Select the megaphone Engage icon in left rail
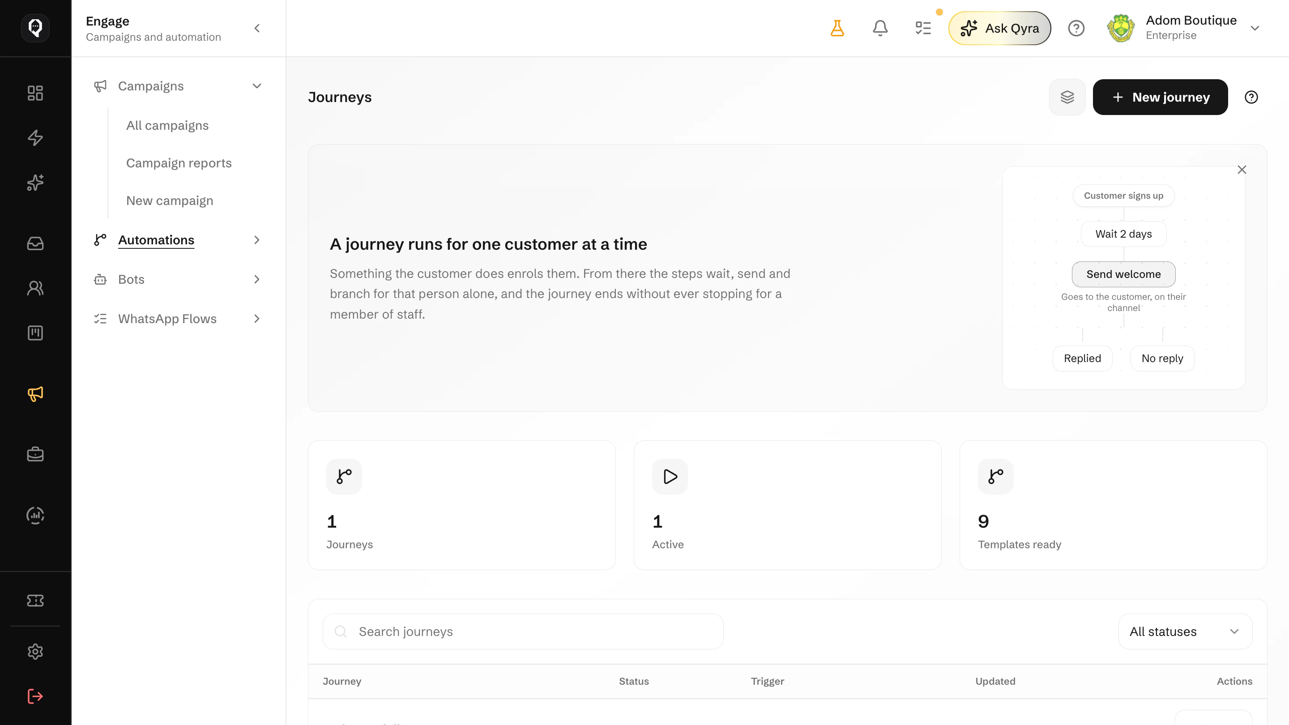Screen dimensions: 1289x725 pos(35,394)
